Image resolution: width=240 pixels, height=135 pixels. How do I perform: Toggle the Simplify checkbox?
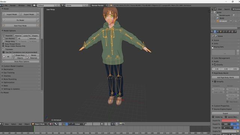coord(215,82)
